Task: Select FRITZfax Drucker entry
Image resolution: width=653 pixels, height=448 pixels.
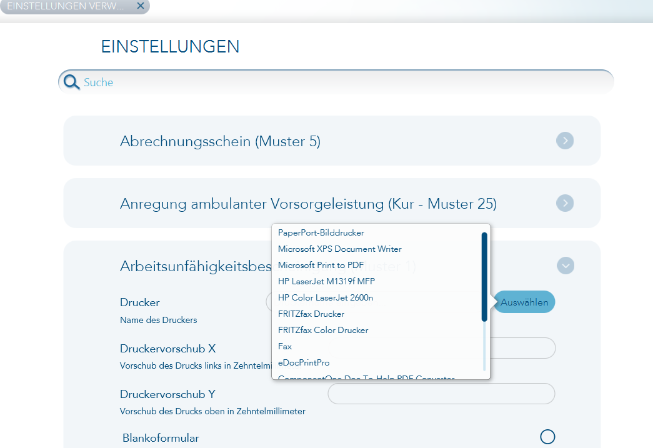Action: pos(311,314)
